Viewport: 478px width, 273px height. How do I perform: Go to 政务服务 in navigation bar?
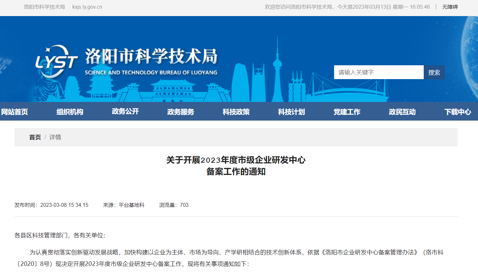click(x=181, y=112)
